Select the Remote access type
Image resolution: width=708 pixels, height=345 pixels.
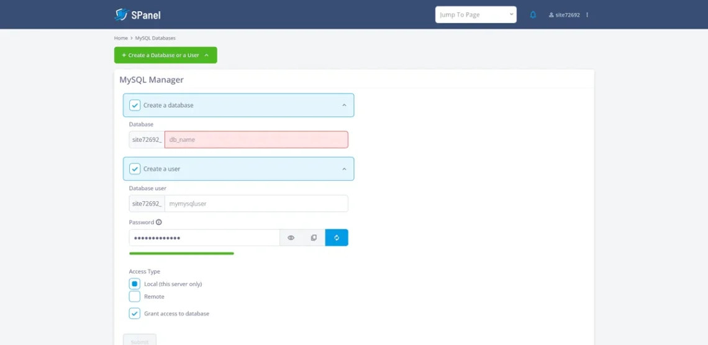135,297
